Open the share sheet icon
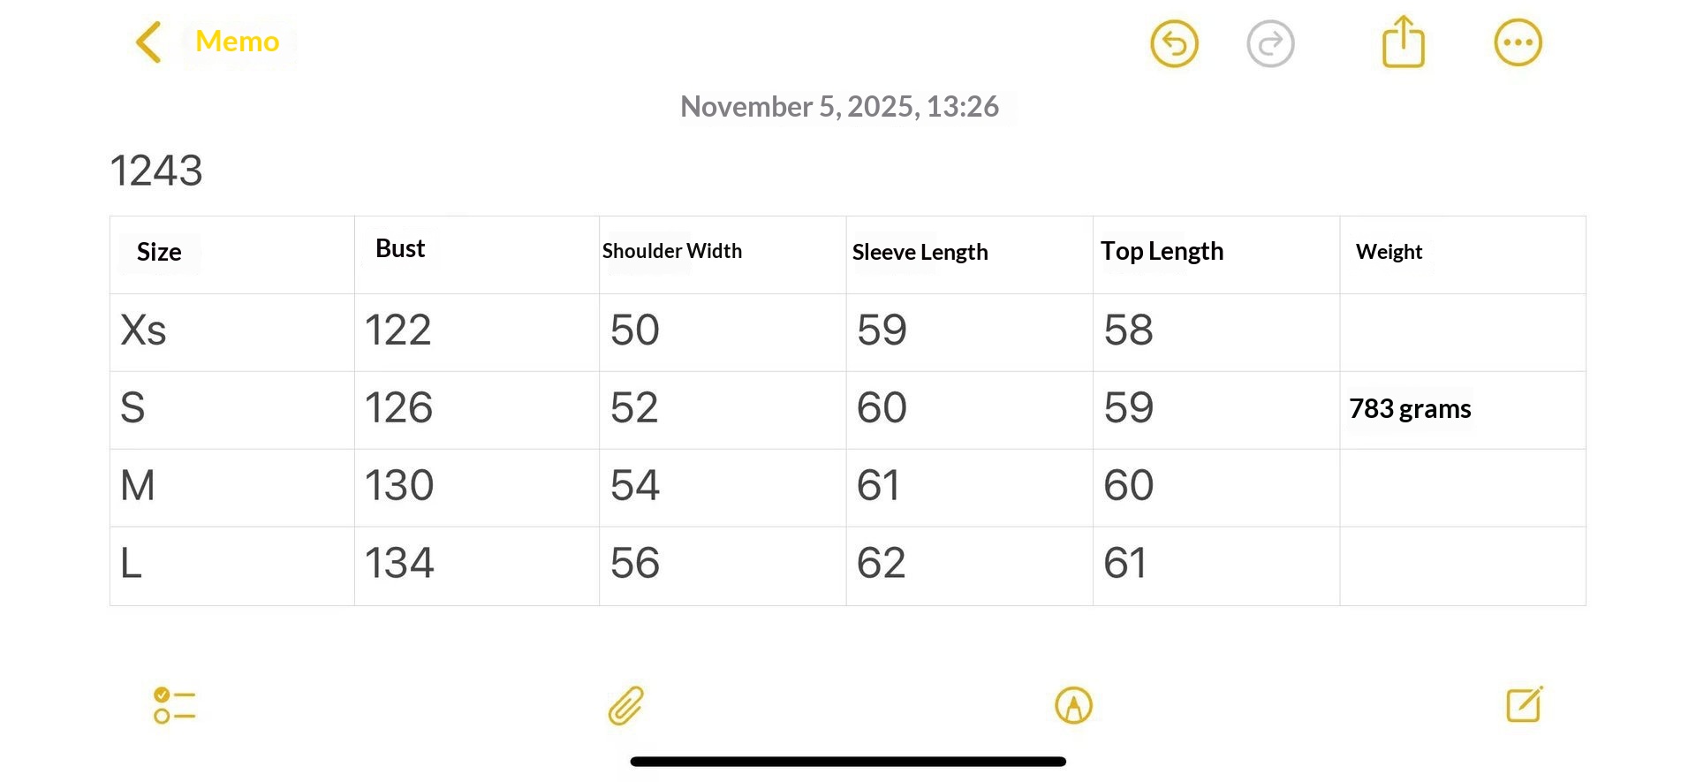The width and height of the screenshot is (1696, 782). tap(1403, 42)
